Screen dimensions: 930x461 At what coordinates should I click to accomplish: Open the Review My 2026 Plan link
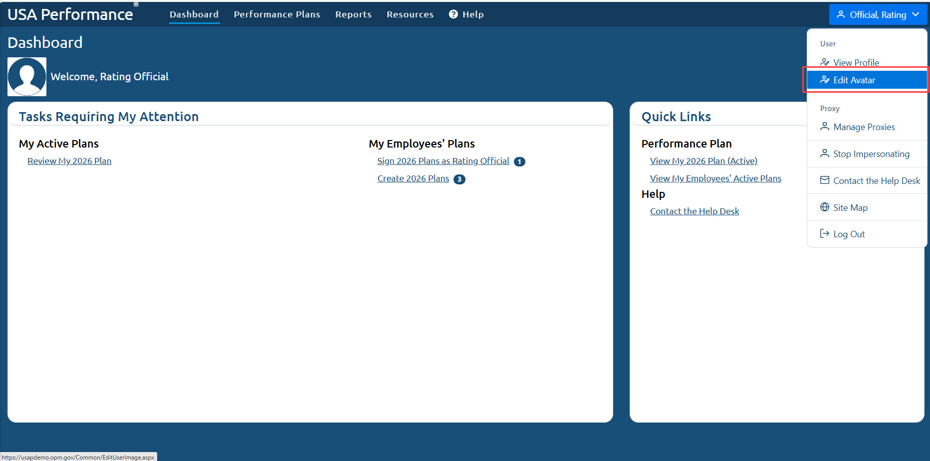69,161
